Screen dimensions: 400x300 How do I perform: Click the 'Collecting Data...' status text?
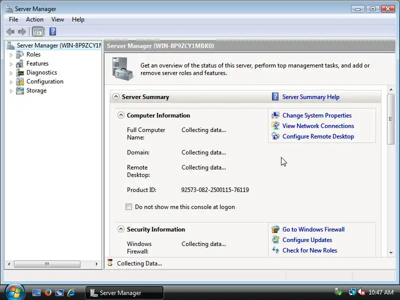139,263
